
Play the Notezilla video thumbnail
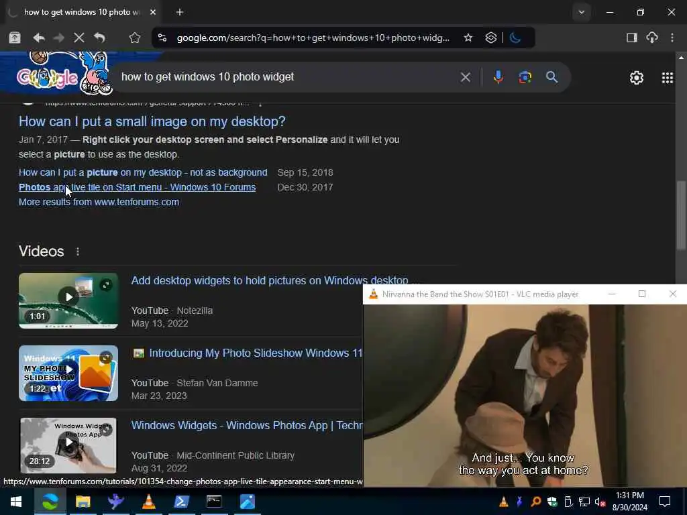pos(68,300)
